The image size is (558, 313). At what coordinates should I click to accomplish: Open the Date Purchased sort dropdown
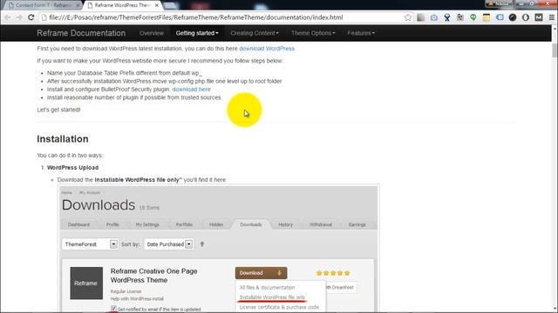[x=168, y=244]
